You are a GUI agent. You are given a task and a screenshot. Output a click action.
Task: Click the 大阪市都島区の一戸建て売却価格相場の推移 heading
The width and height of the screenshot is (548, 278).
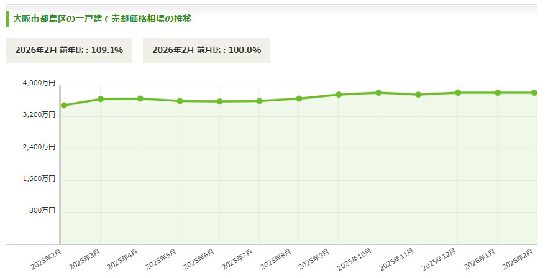(x=102, y=19)
